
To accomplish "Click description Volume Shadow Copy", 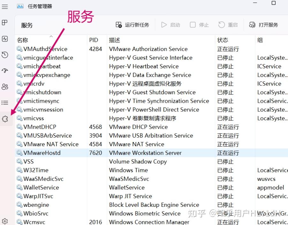I will click(x=138, y=161).
